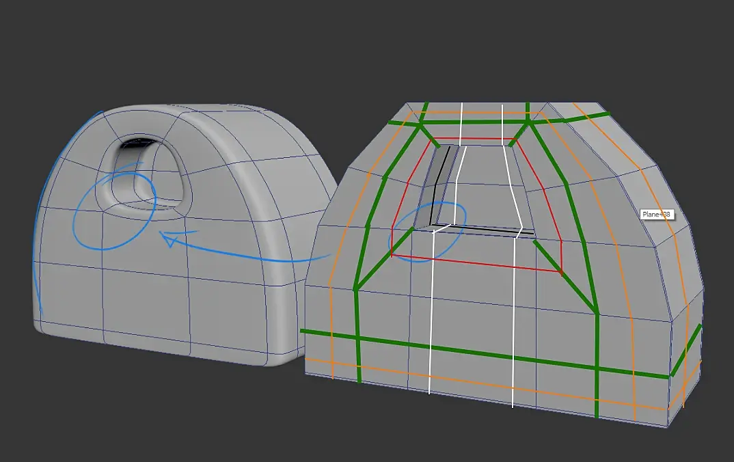Select the green diagonal line at the cutout's lower-right
The image size is (734, 462).
click(565, 276)
